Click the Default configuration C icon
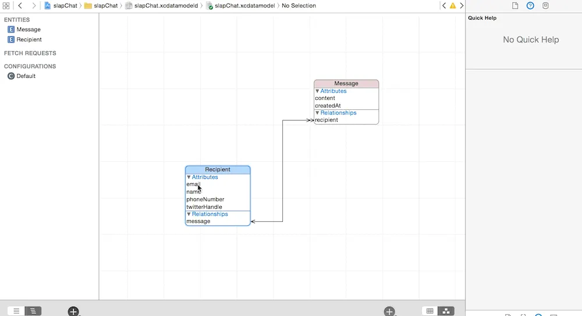 point(11,76)
